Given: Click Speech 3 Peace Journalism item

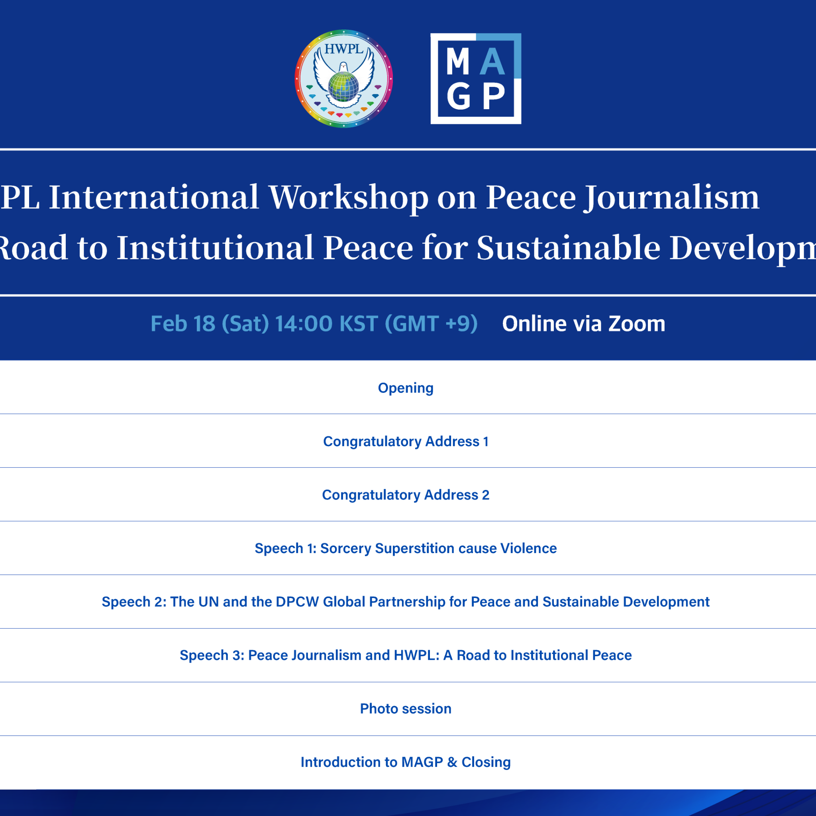Looking at the screenshot, I should [x=406, y=655].
